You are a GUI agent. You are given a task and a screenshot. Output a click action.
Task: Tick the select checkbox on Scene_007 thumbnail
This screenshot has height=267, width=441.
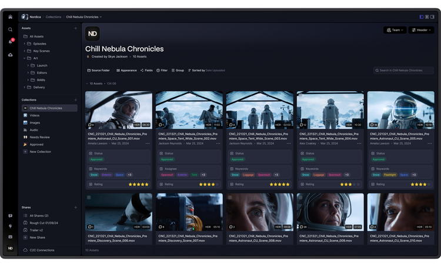(x=159, y=198)
